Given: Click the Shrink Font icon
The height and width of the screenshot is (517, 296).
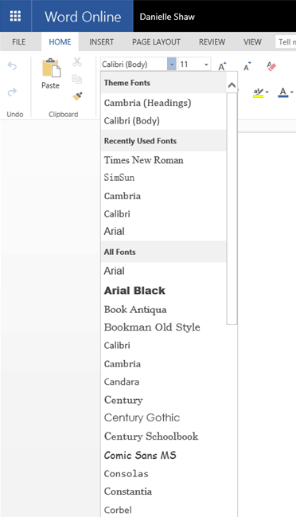Looking at the screenshot, I should pos(247,66).
